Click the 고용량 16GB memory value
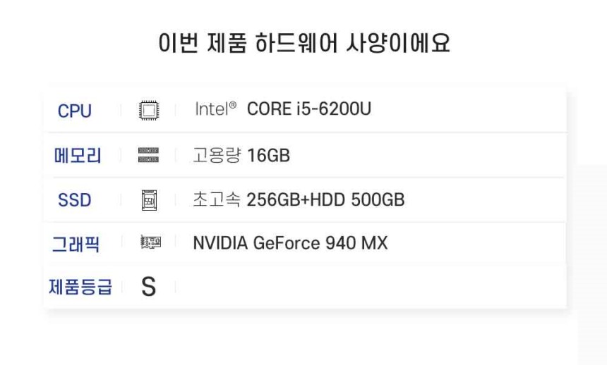Image resolution: width=607 pixels, height=365 pixels. click(x=241, y=156)
